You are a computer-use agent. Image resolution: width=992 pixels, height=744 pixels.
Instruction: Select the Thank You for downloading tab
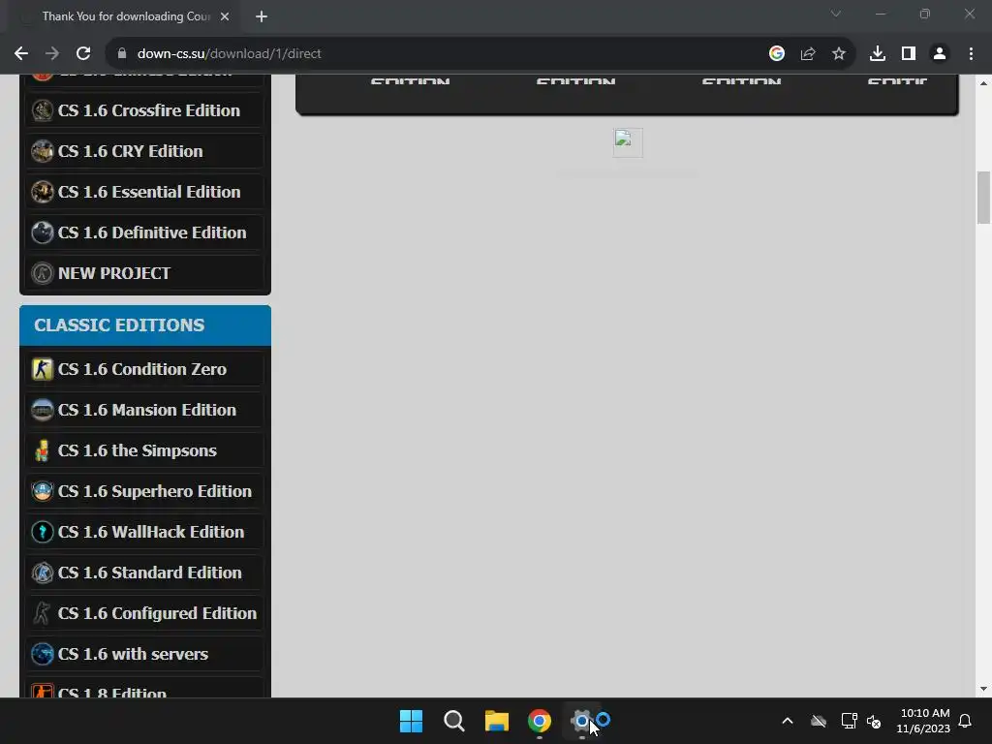click(x=126, y=16)
